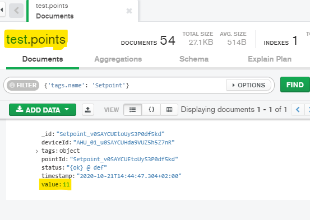Select the Documents sub-tab
This screenshot has width=310, height=220.
pyautogui.click(x=43, y=59)
